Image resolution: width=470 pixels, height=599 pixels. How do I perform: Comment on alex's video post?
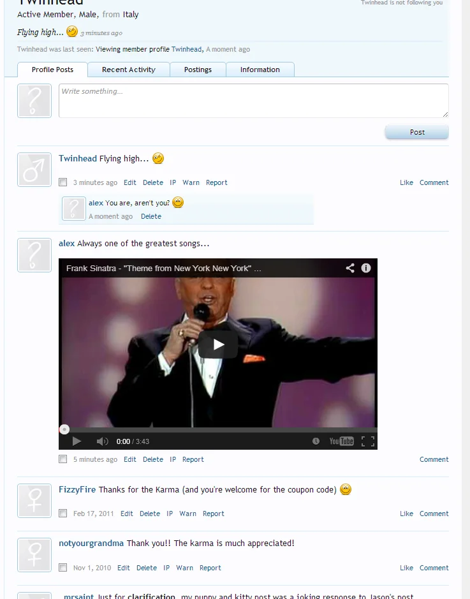point(434,459)
